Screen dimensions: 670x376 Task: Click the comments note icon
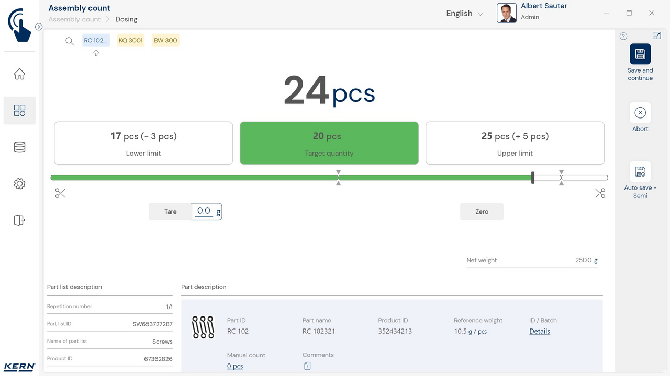[307, 366]
